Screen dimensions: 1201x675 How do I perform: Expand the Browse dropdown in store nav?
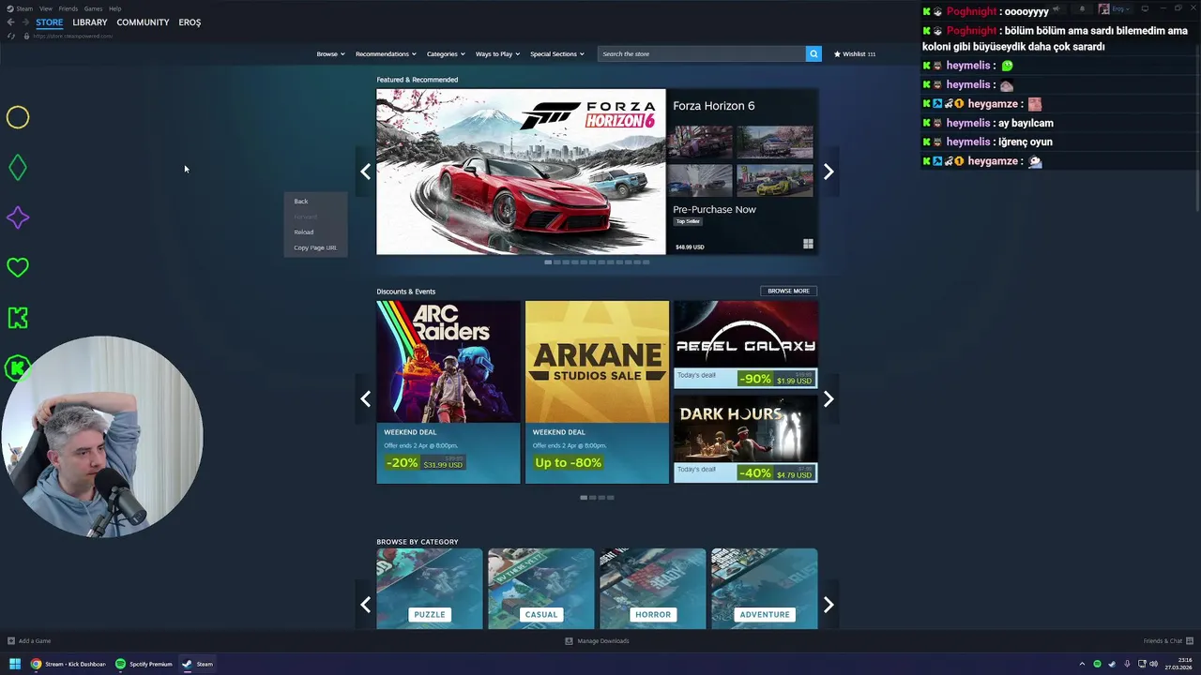[x=330, y=53]
